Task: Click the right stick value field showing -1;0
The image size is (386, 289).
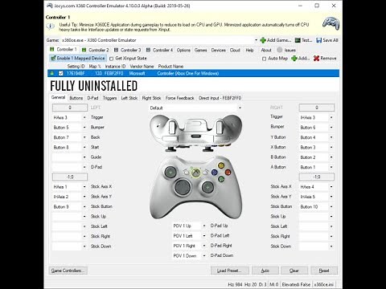Action: point(317,177)
